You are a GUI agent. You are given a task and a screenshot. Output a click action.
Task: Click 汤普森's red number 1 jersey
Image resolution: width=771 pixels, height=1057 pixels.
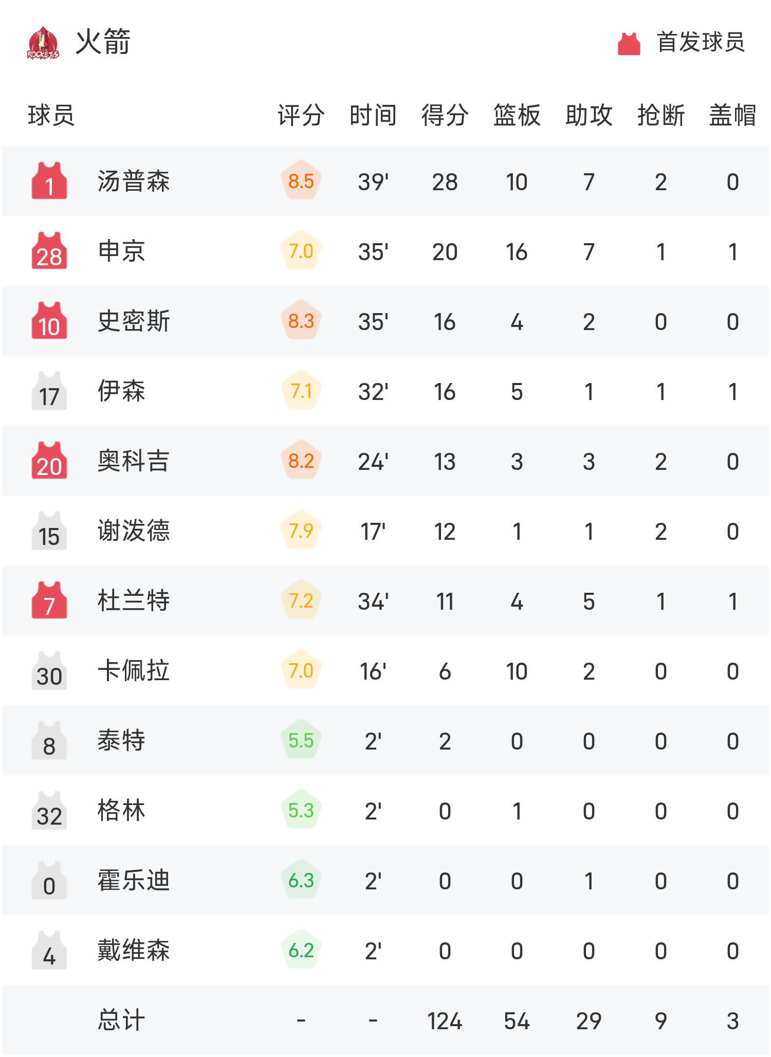[x=49, y=181]
